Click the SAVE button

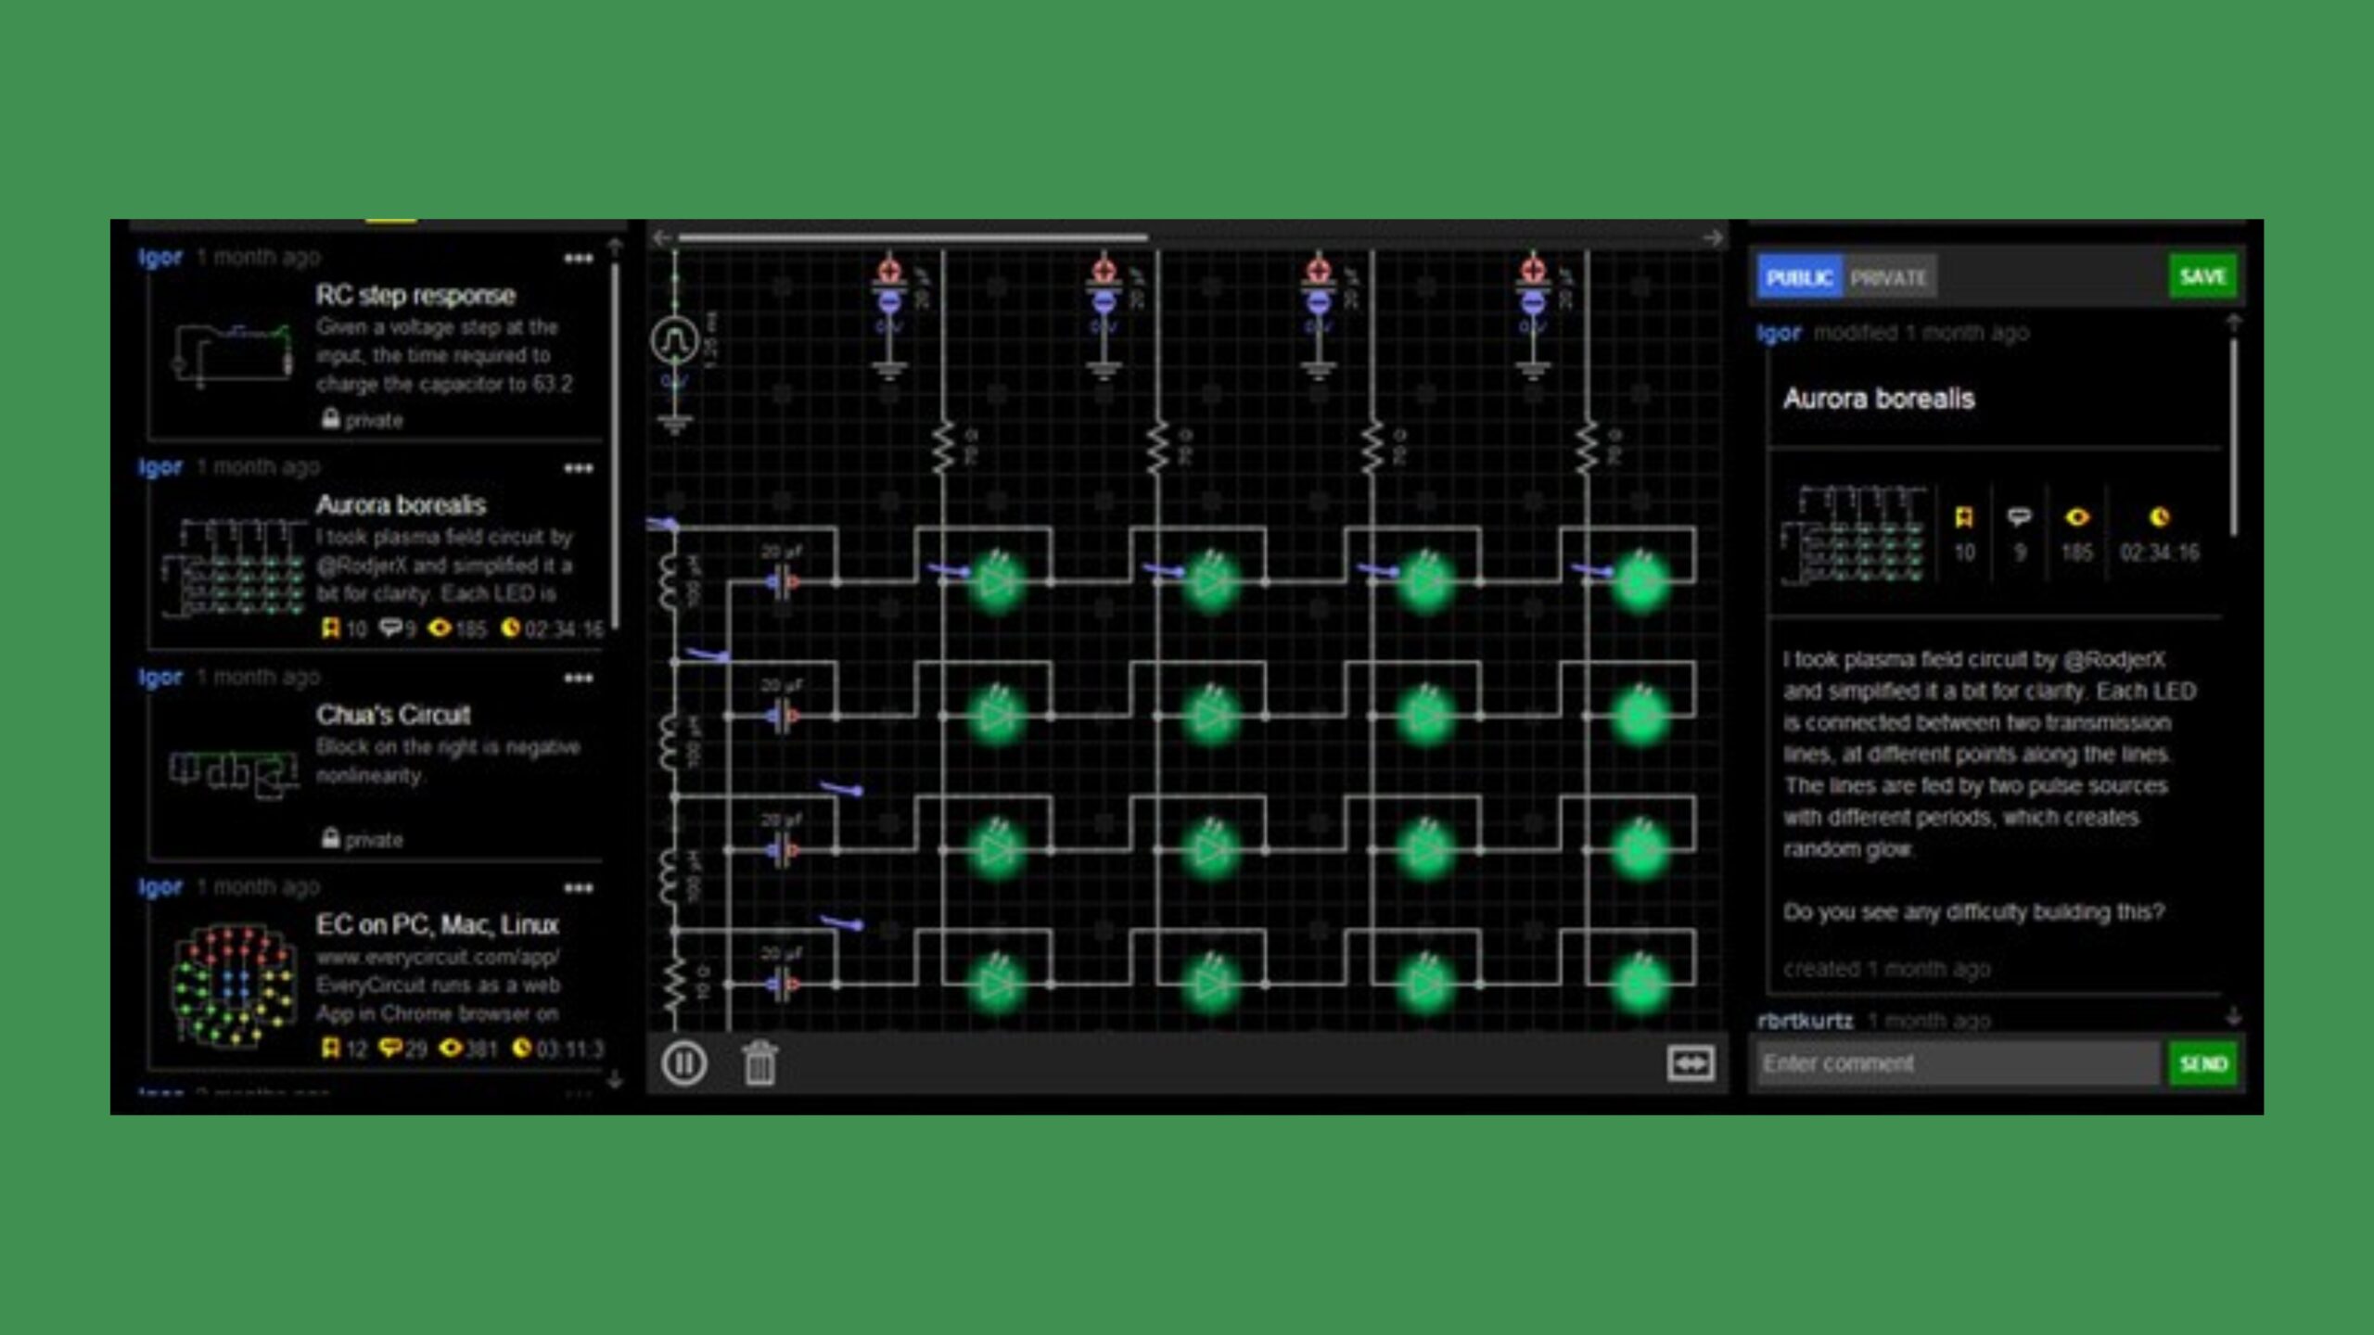coord(2202,276)
